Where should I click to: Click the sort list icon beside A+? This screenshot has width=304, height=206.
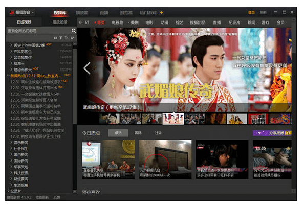click(67, 38)
